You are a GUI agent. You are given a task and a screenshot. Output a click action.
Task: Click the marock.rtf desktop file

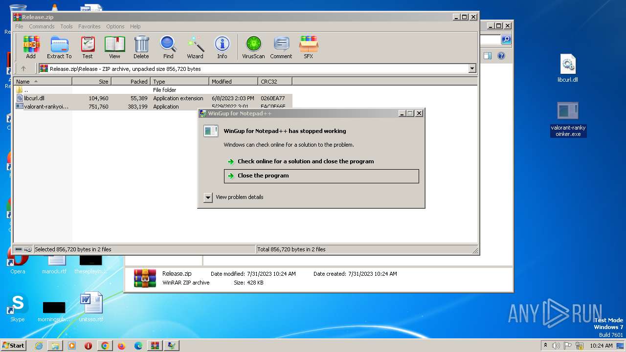tap(54, 264)
